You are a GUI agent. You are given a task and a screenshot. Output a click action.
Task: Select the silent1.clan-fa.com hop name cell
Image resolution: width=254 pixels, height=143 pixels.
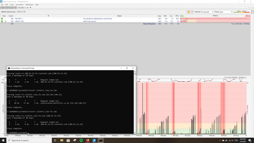point(90,21)
